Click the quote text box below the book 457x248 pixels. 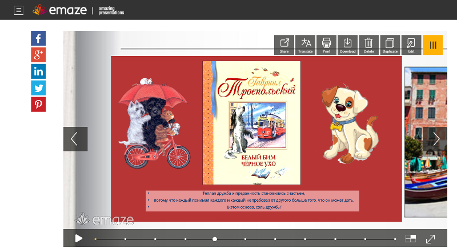pos(252,201)
